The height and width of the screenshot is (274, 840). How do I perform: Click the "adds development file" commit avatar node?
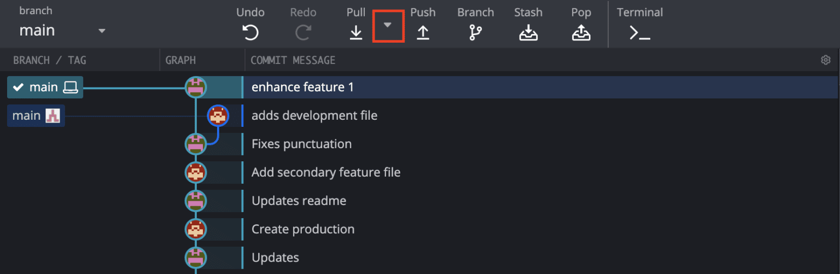[218, 115]
